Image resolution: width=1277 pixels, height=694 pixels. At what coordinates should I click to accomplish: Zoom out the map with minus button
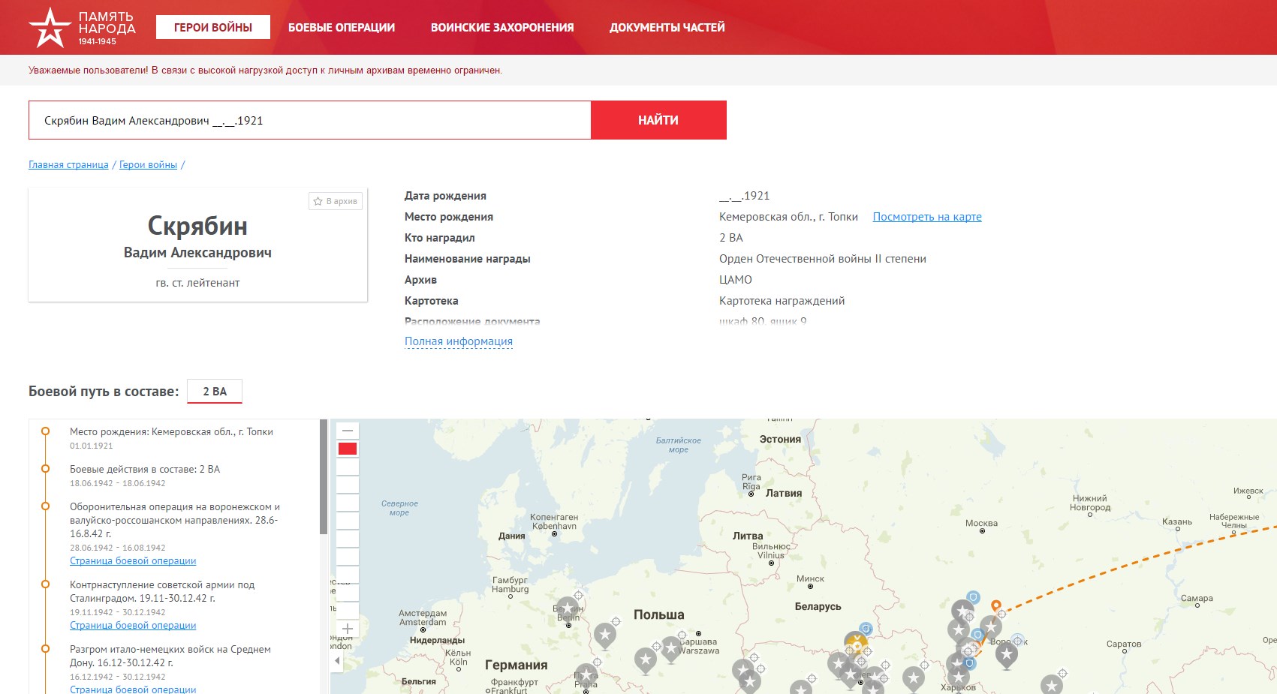(x=348, y=431)
